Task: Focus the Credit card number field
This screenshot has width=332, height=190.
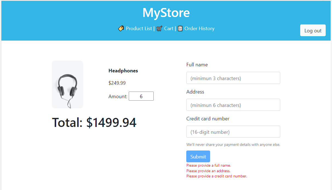Action: point(233,132)
